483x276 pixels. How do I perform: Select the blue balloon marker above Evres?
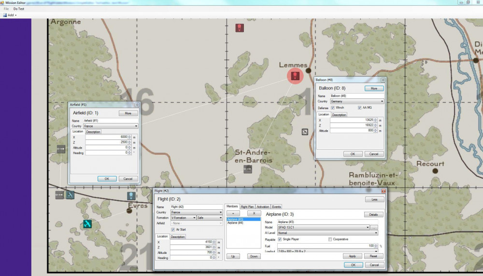[130, 196]
